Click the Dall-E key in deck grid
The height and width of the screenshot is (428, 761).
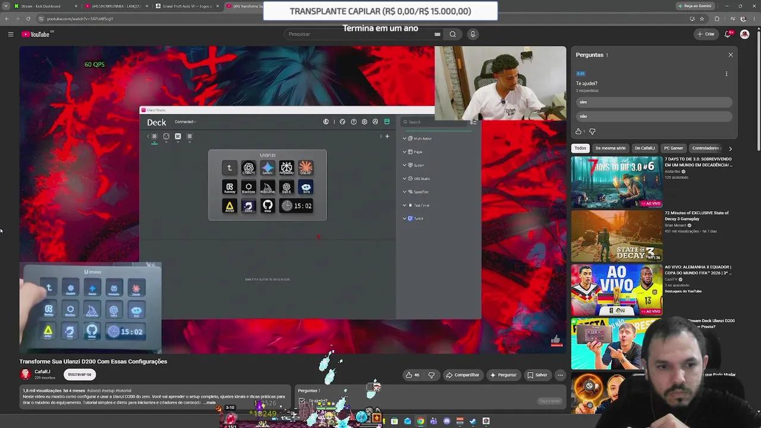click(287, 187)
